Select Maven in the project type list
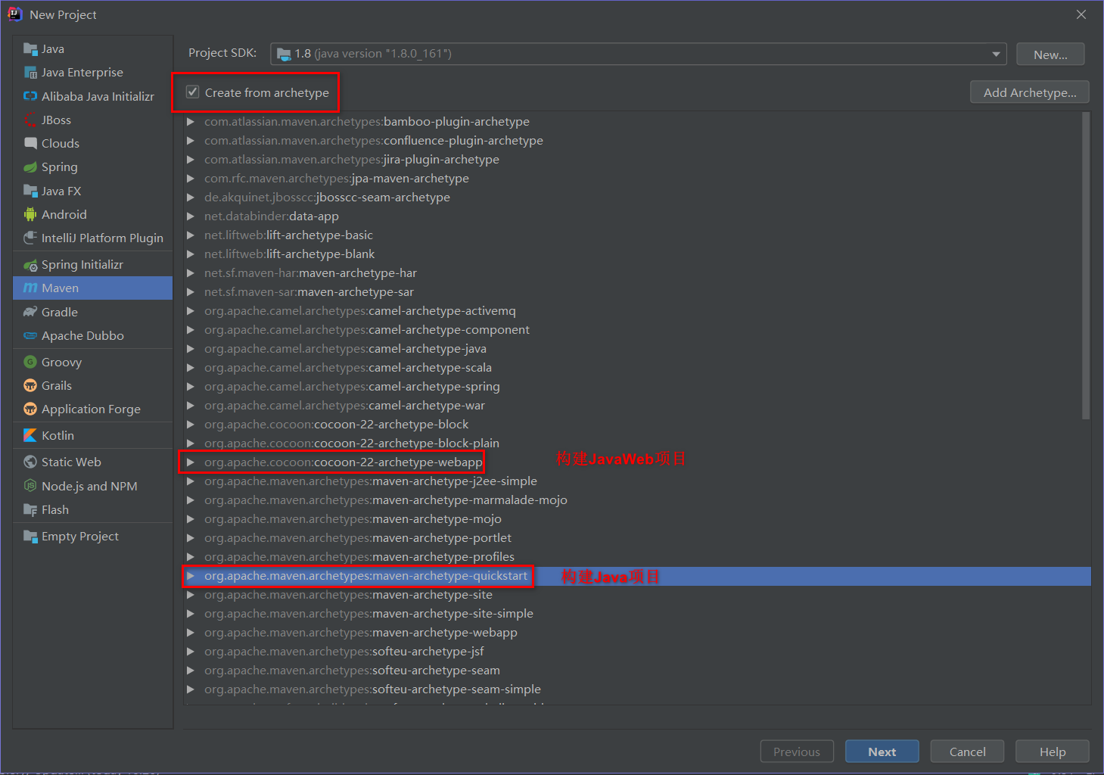1104x775 pixels. point(93,288)
